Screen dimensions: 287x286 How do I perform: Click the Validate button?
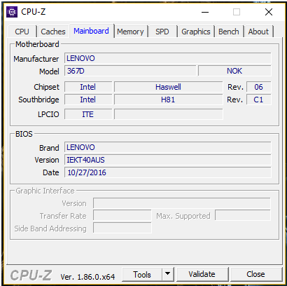[202, 274]
